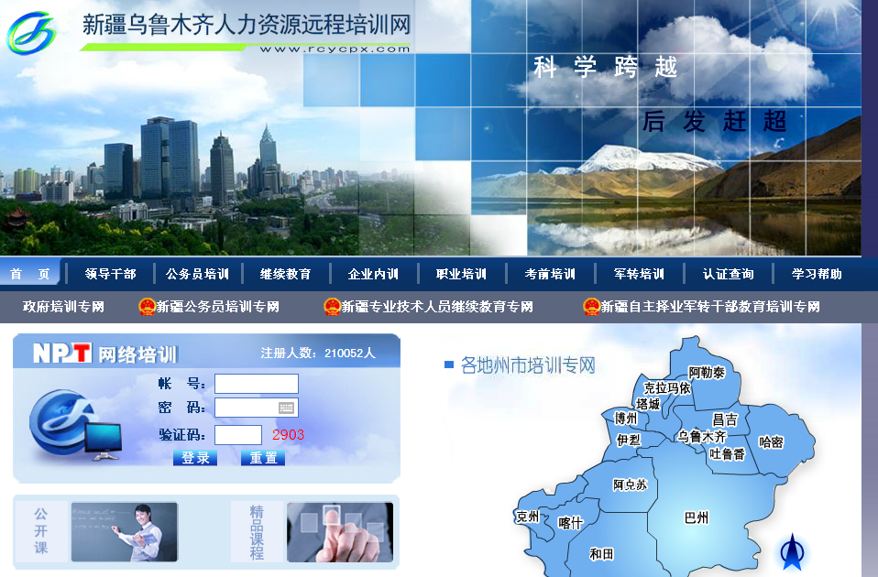This screenshot has width=878, height=577.
Task: Click the emblem beside 新疆自主择业军转干部教育培训专网
Action: (591, 307)
